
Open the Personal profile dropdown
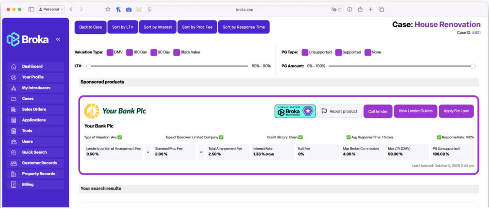pos(50,9)
